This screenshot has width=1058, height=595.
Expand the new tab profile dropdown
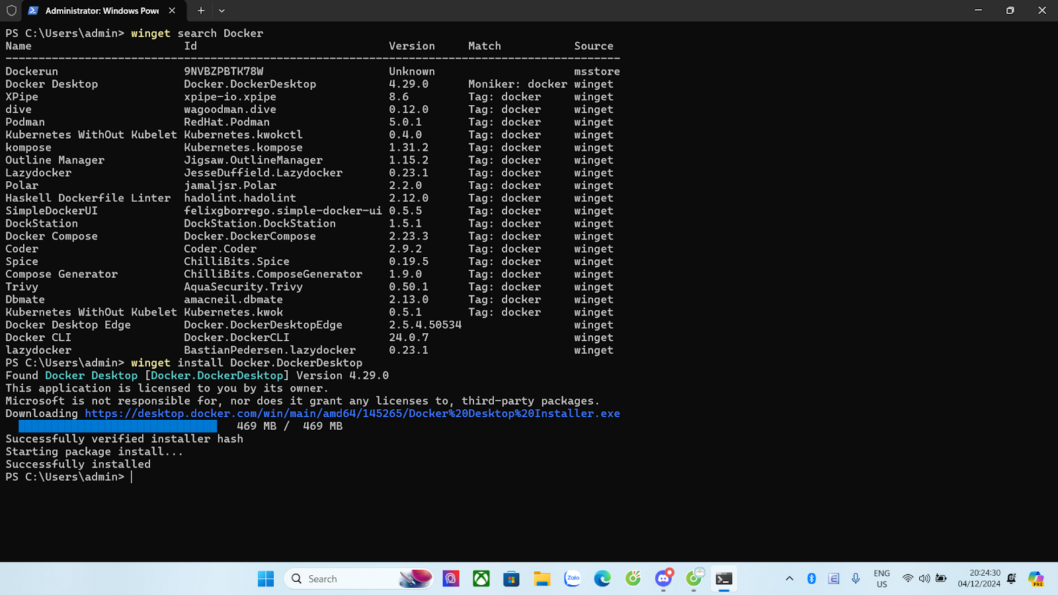pos(222,11)
